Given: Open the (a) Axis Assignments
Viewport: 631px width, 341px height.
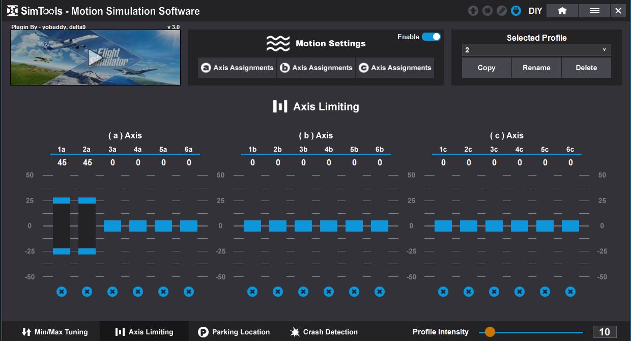Looking at the screenshot, I should click(237, 68).
